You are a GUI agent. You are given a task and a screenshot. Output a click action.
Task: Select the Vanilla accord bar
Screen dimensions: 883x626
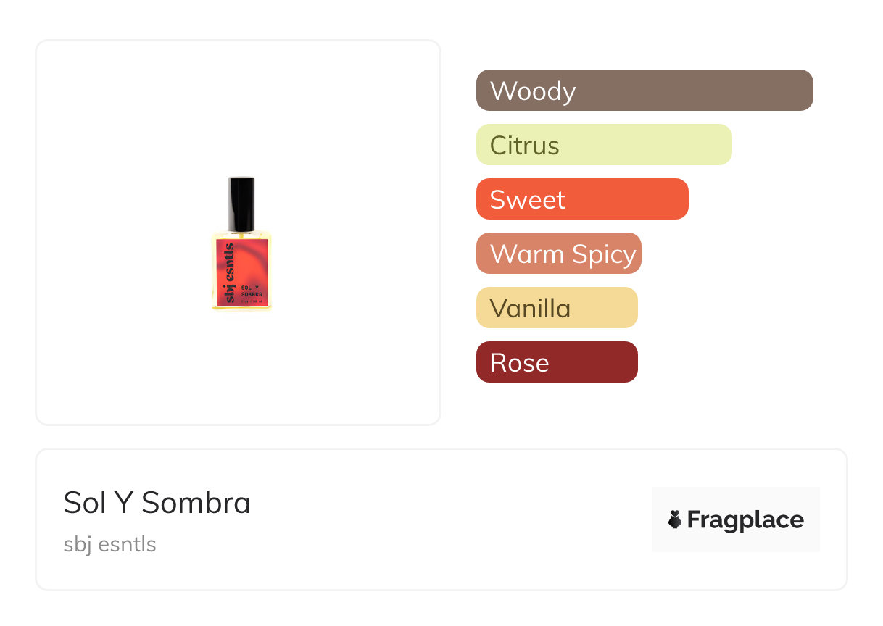(x=556, y=308)
